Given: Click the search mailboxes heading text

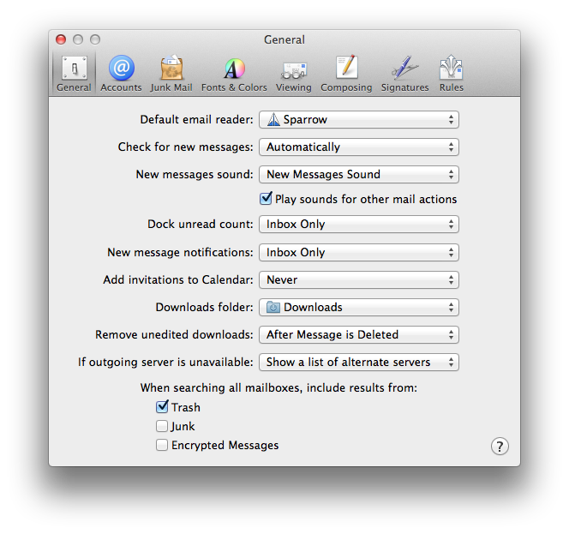Looking at the screenshot, I should (x=279, y=388).
